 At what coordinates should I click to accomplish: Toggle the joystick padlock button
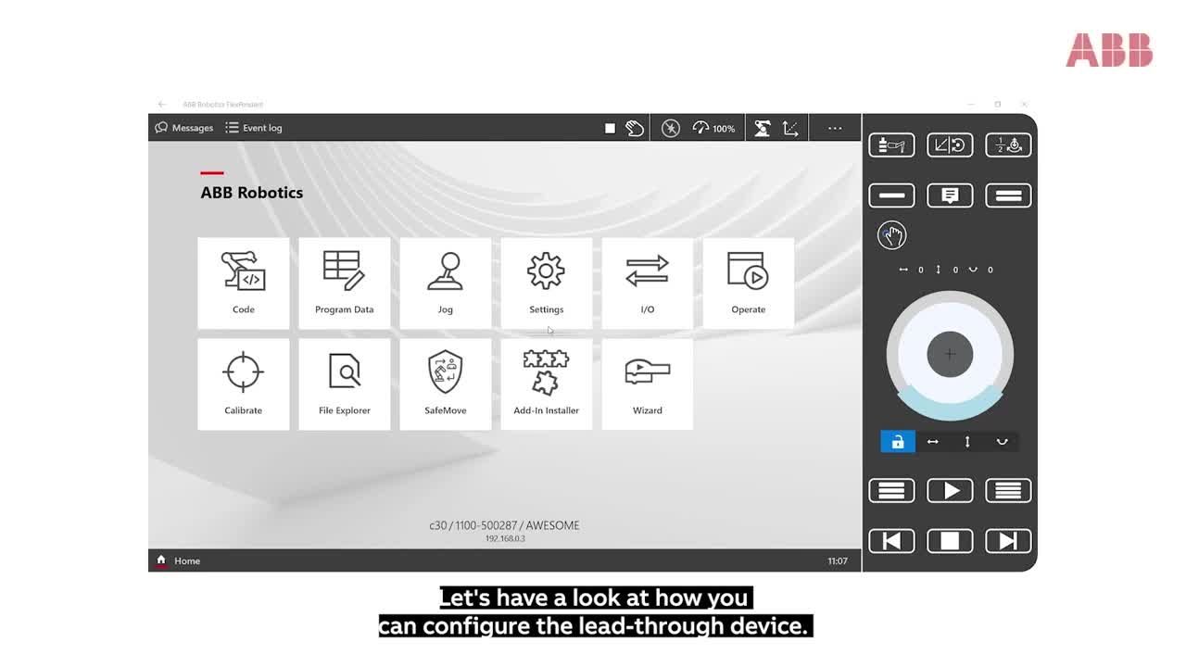click(x=898, y=442)
